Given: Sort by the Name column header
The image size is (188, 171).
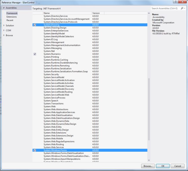Looking at the screenshot, I should (67, 13).
